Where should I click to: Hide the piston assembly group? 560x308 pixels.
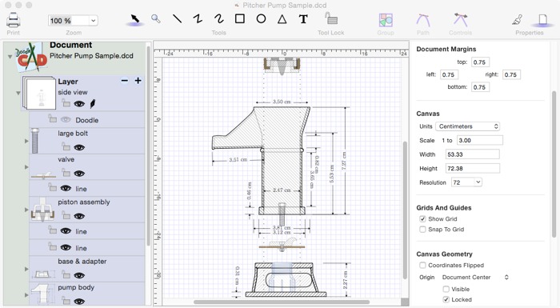pyautogui.click(x=79, y=216)
